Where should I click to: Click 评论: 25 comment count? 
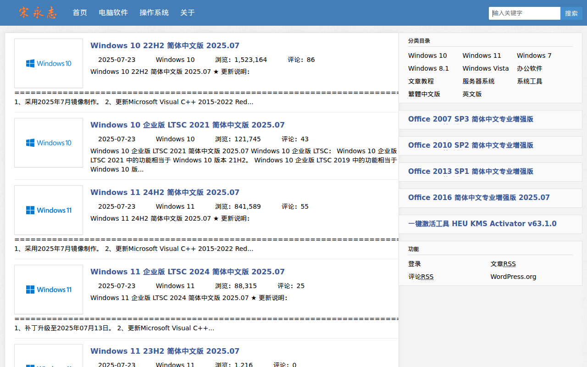click(x=291, y=286)
